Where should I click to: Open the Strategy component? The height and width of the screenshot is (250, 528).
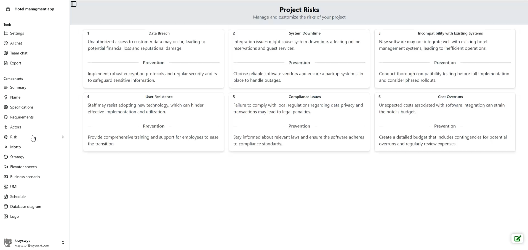17,157
